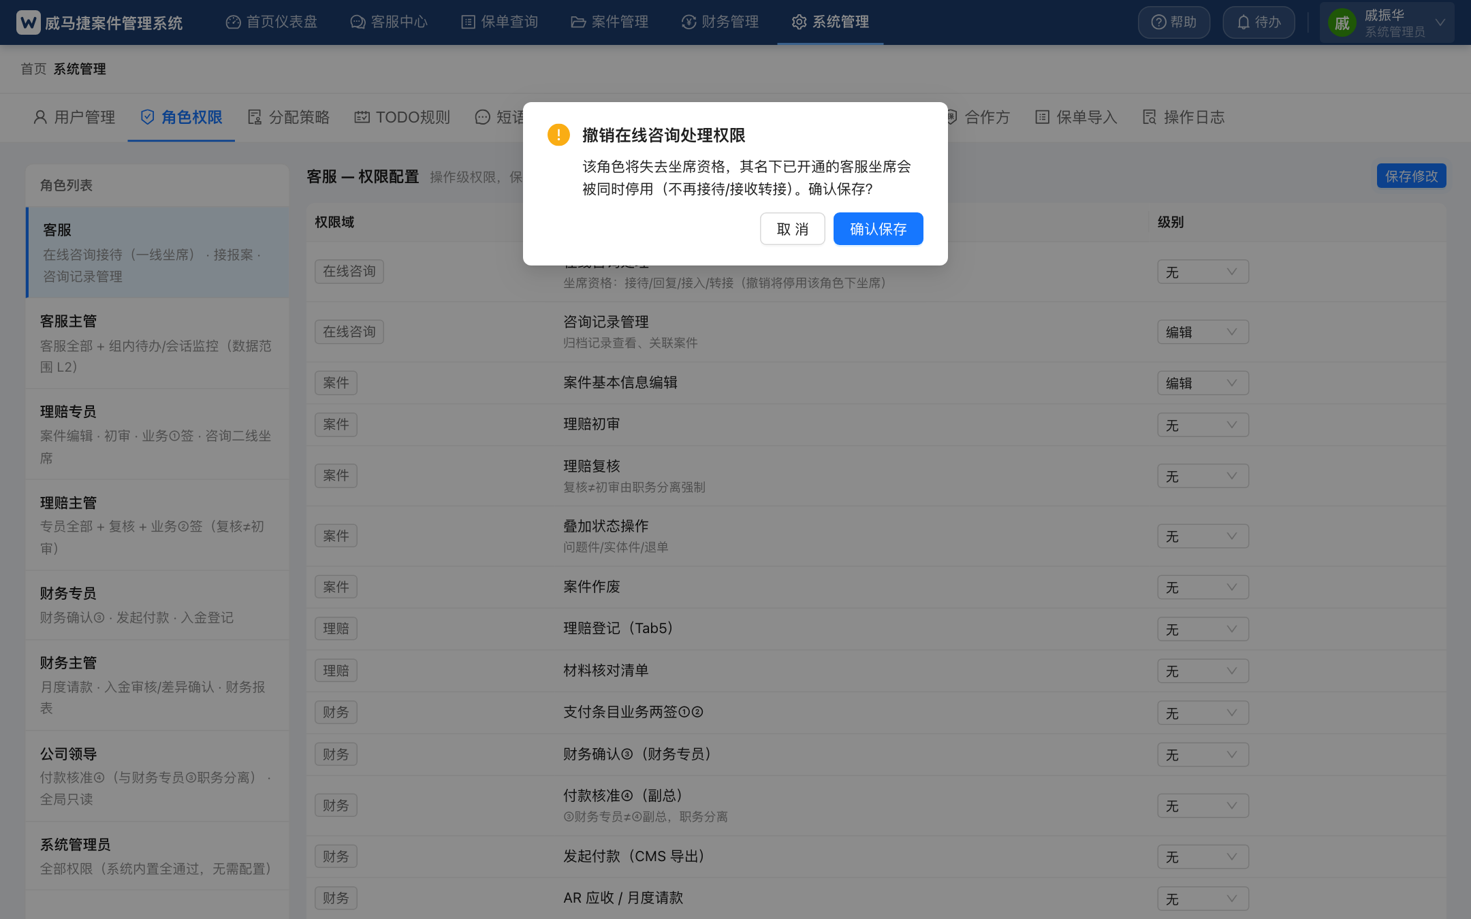Select 客服 role in role list
This screenshot has height=919, width=1471.
157,252
